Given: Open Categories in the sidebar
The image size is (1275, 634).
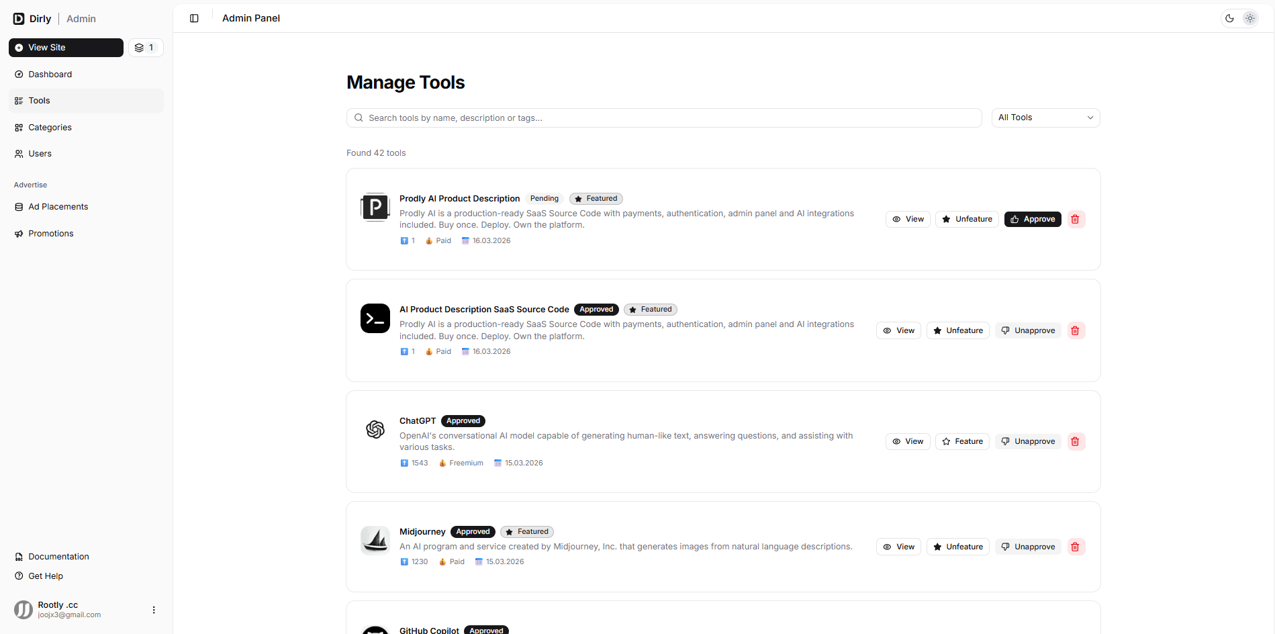Looking at the screenshot, I should (50, 128).
